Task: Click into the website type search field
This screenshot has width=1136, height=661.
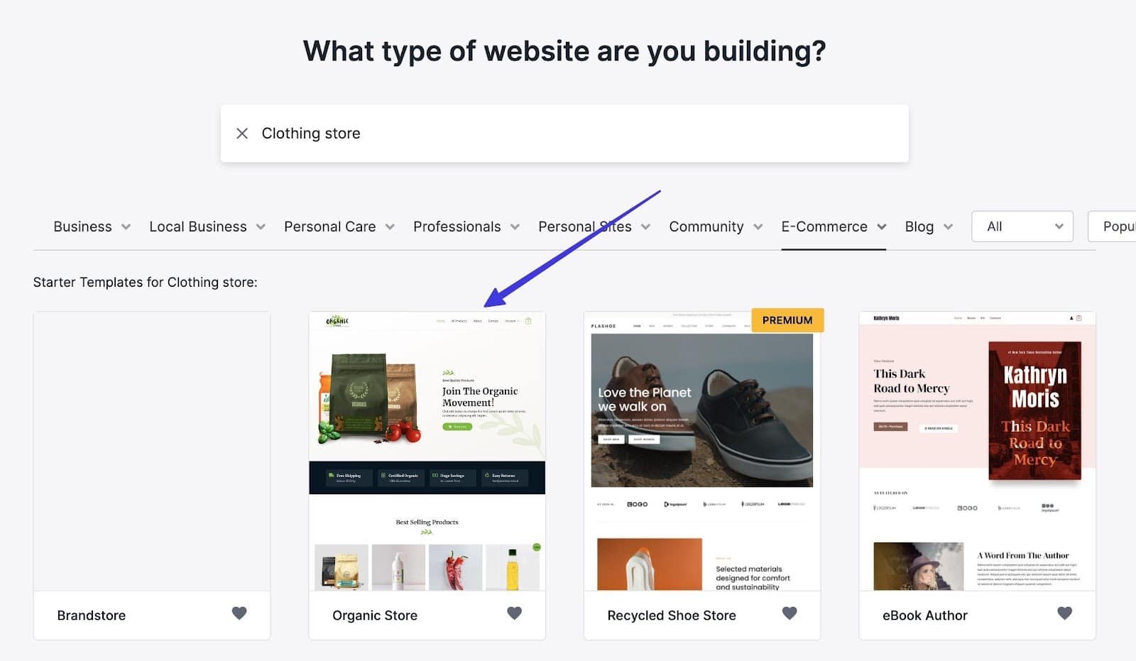Action: pyautogui.click(x=582, y=133)
